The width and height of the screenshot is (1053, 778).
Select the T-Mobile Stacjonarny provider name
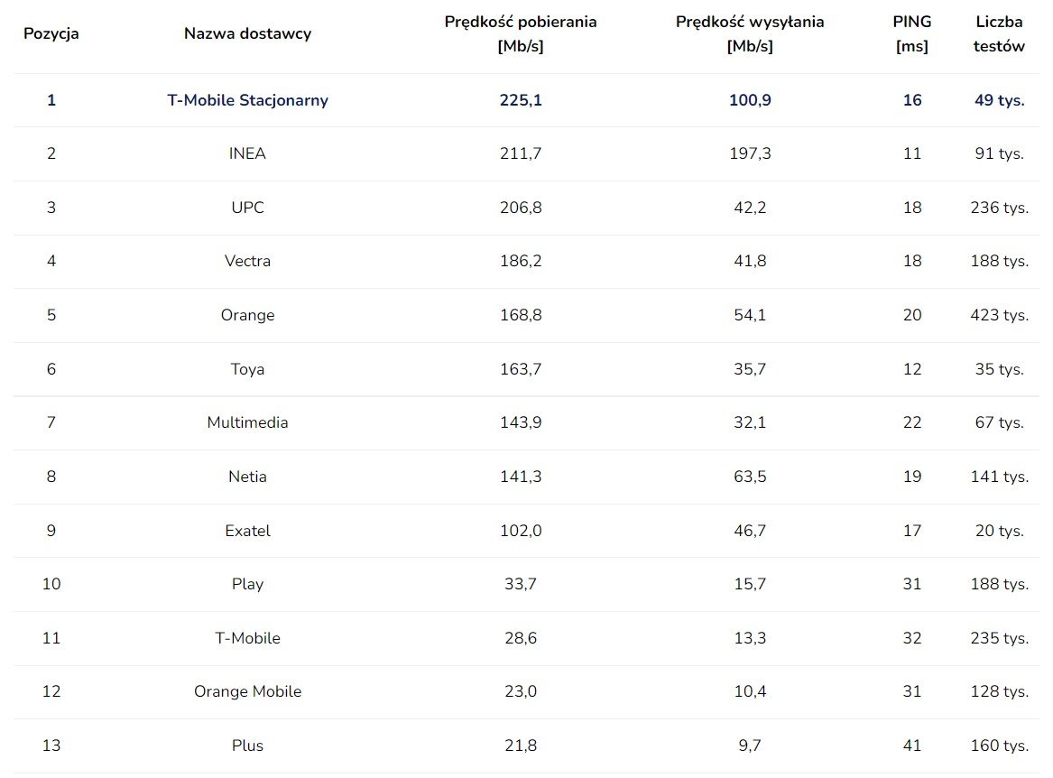point(248,100)
